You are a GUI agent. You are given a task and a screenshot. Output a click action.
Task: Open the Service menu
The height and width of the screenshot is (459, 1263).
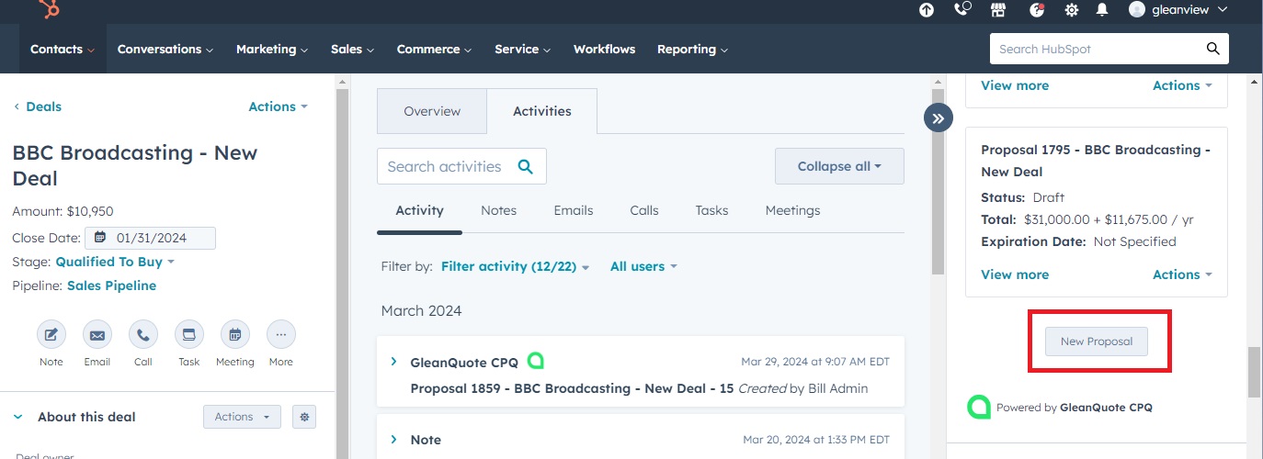523,49
